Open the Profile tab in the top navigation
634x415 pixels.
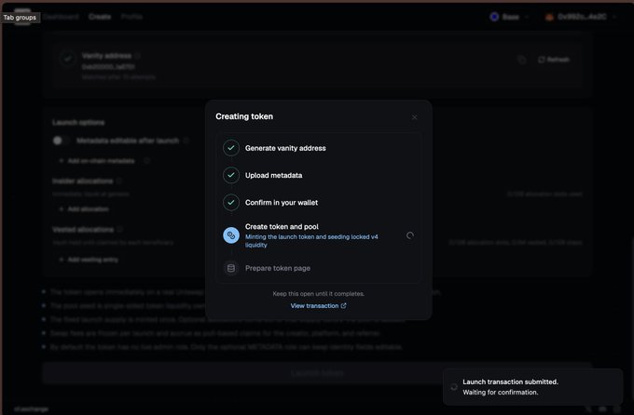pyautogui.click(x=131, y=17)
